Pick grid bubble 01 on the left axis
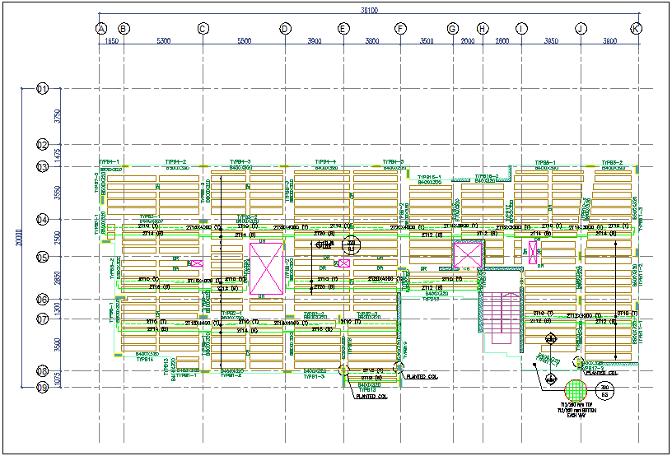The height and width of the screenshot is (456, 672). click(43, 89)
